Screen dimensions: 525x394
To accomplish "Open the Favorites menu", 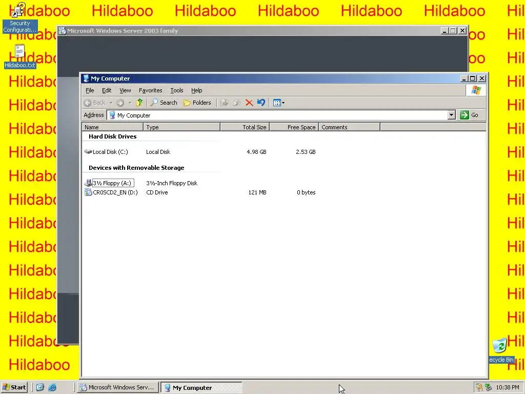I will point(150,90).
